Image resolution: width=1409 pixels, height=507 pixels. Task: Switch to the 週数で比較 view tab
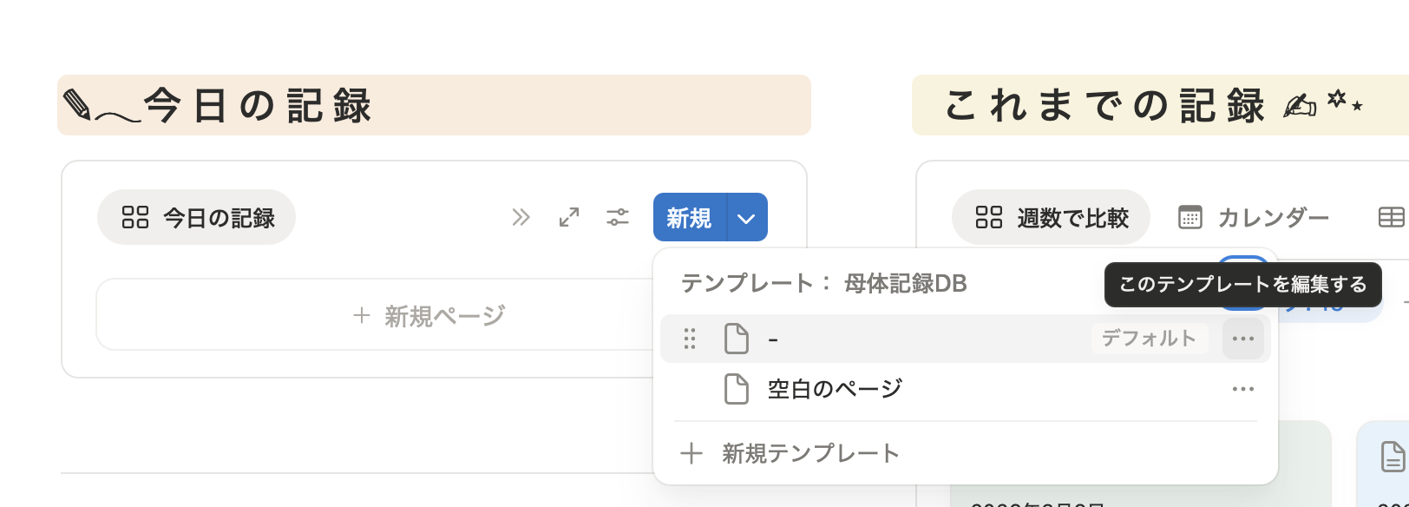point(1052,217)
